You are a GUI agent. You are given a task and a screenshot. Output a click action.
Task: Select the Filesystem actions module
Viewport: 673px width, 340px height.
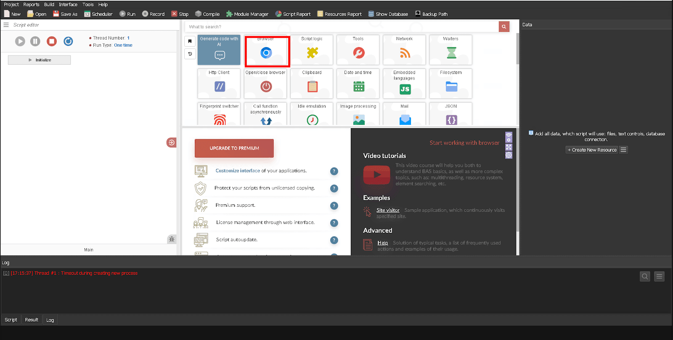451,84
